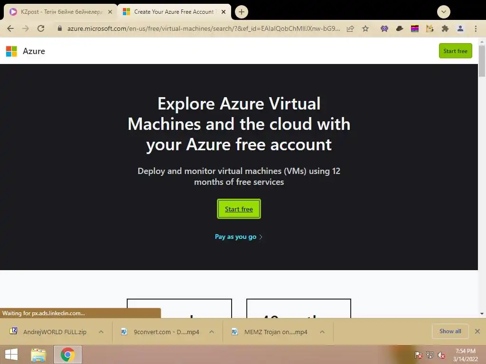The height and width of the screenshot is (364, 486).
Task: Share this page using the share icon
Action: 350,29
